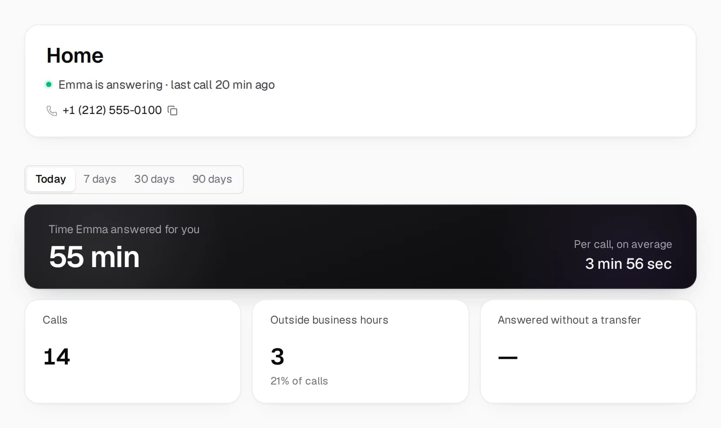
Task: Switch to the 7 days tab
Action: [100, 179]
